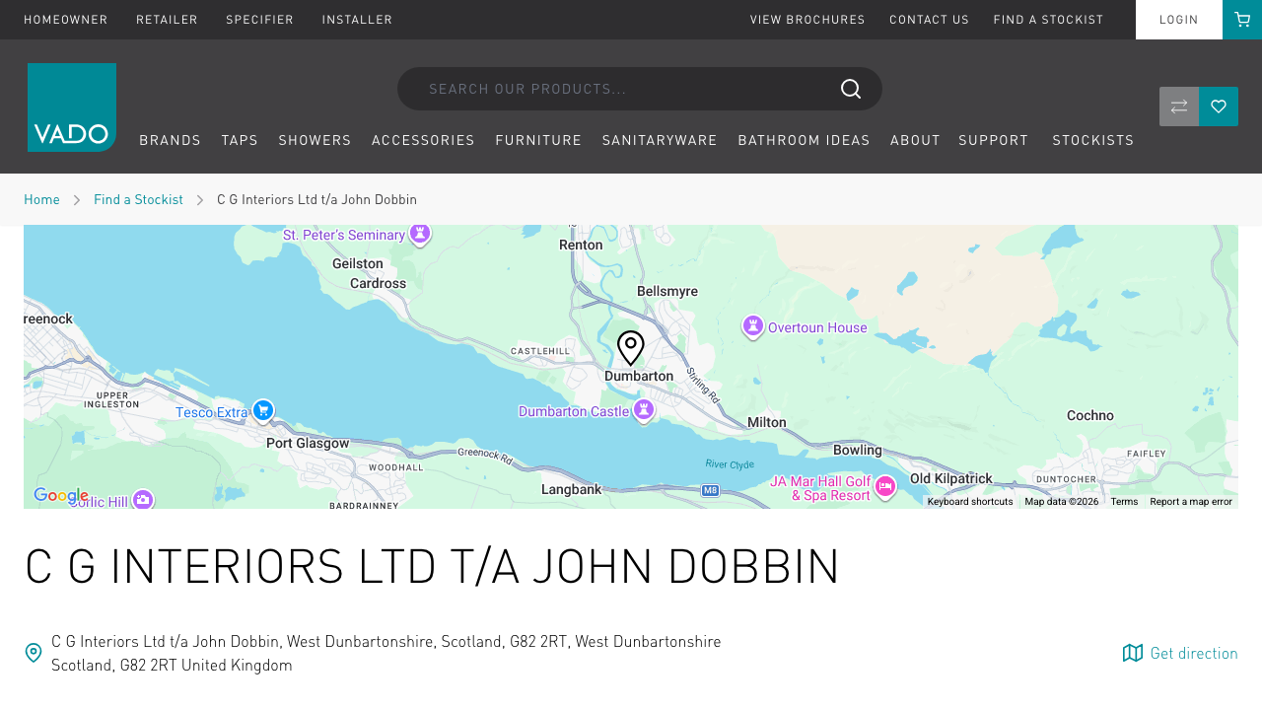Open the compare products arrows icon
Screen dimensions: 1262x710
tap(1179, 106)
